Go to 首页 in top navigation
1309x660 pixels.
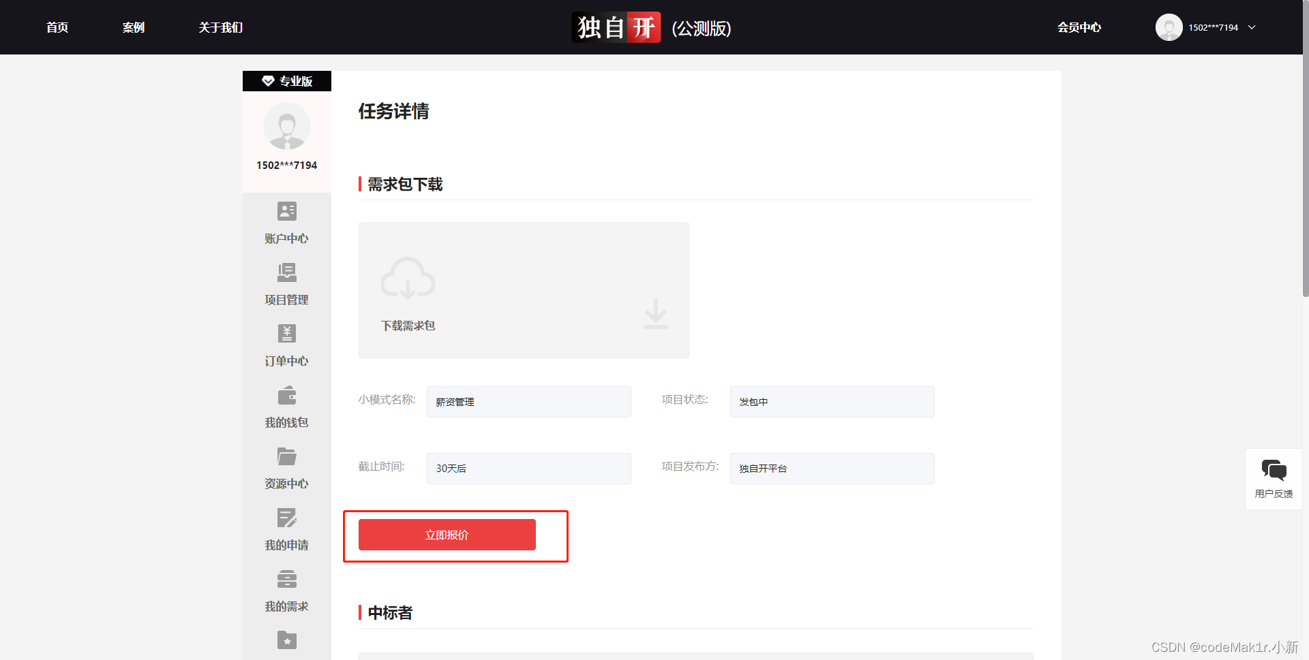pos(57,27)
